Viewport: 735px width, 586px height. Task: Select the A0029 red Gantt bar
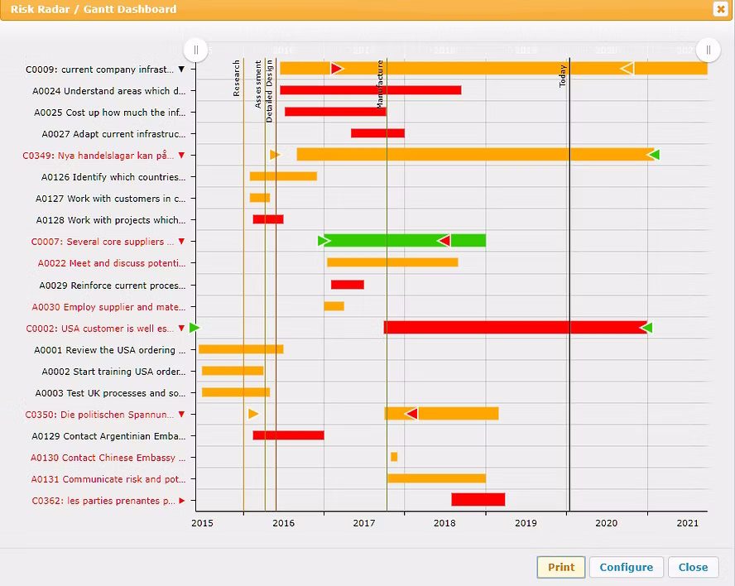tap(348, 285)
